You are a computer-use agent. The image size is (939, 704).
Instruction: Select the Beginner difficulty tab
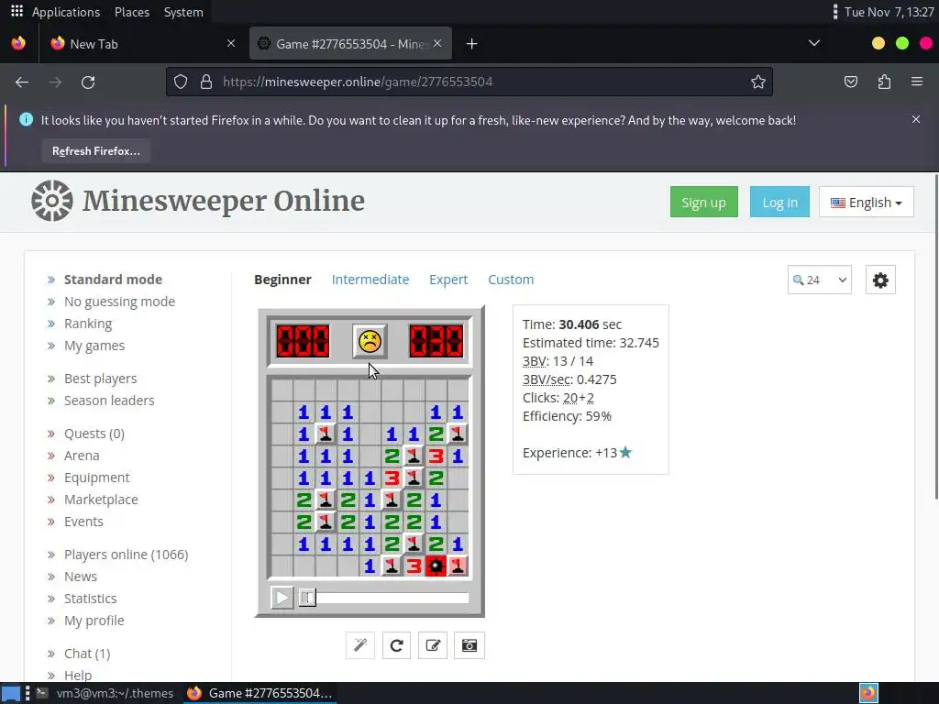tap(282, 280)
